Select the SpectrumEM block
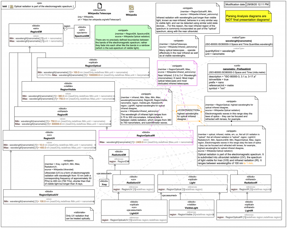Screen dimensions: 287x228 [x=82, y=31]
